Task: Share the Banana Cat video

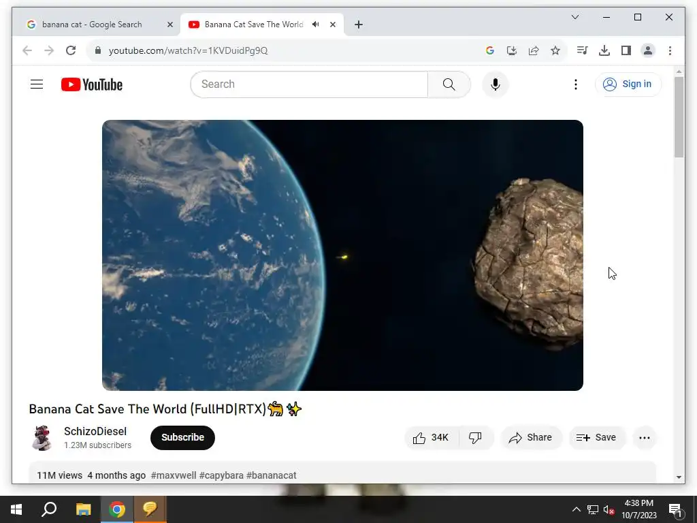Action: tap(531, 438)
